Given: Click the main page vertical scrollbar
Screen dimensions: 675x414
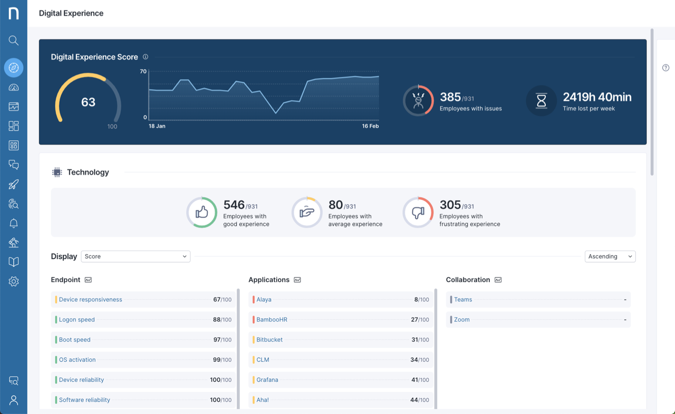Looking at the screenshot, I should [652, 105].
